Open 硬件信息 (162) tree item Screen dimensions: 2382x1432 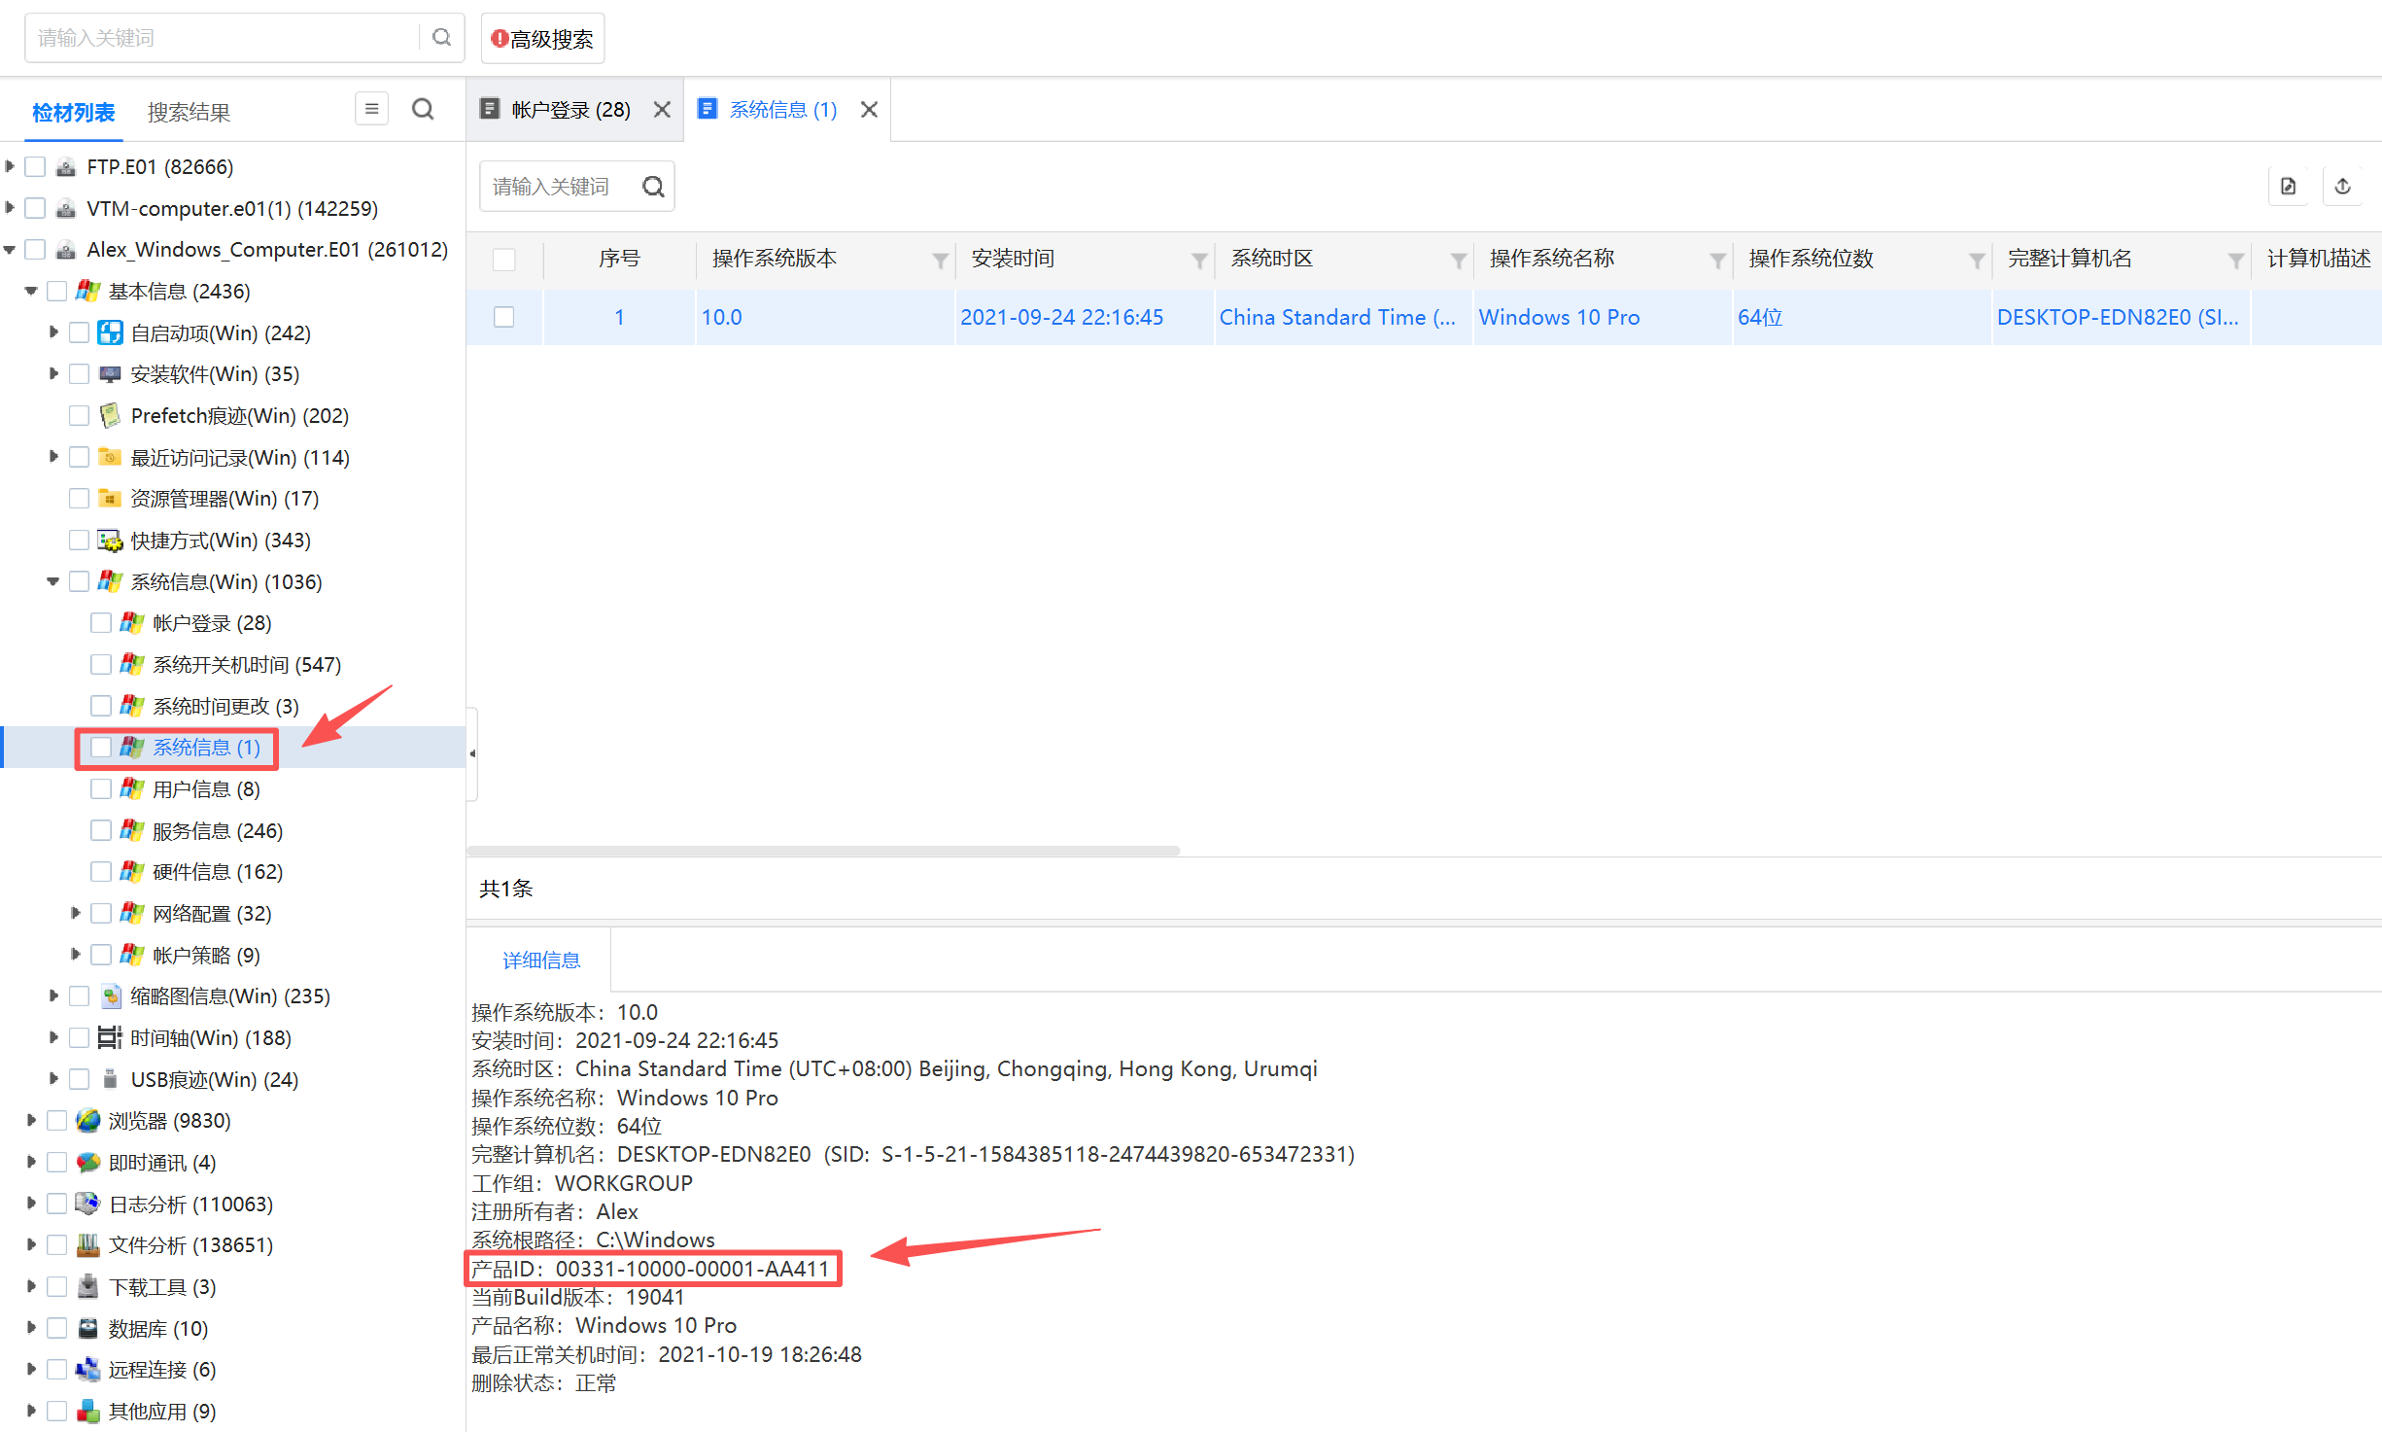click(x=217, y=871)
